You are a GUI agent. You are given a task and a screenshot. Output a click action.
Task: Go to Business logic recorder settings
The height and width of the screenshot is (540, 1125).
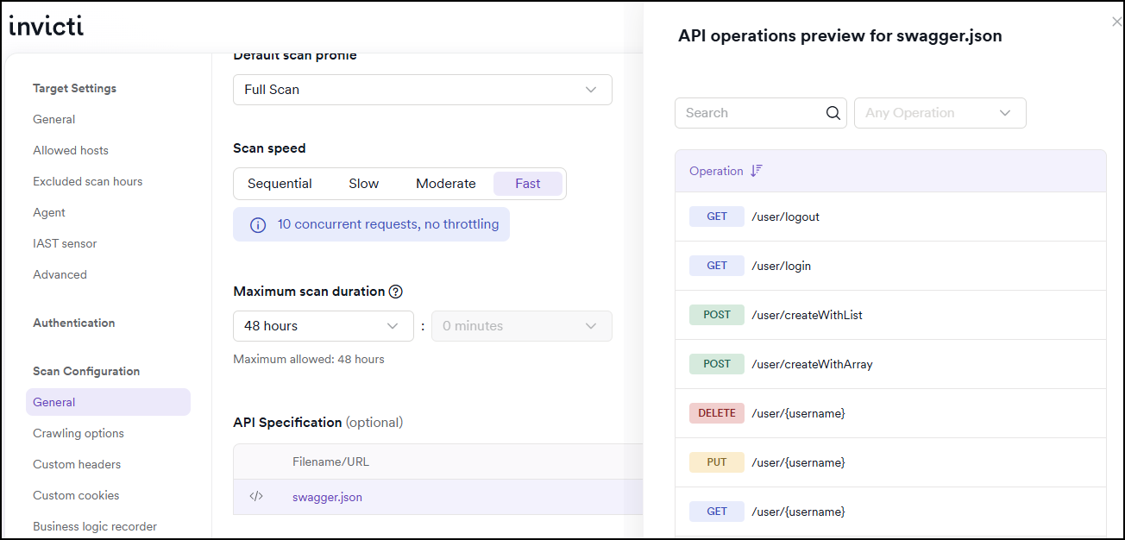coord(95,526)
